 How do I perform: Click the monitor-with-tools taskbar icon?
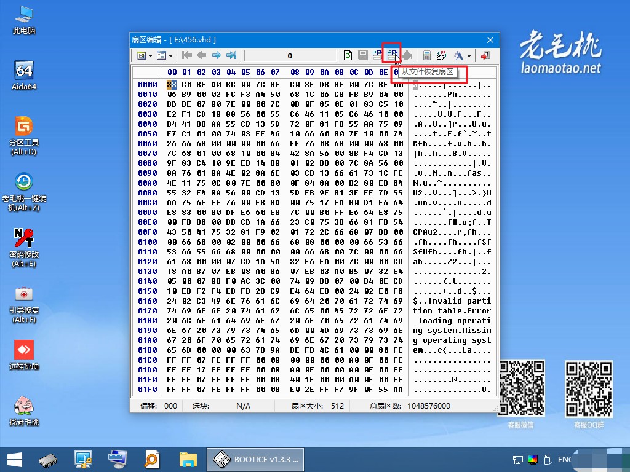tap(83, 460)
